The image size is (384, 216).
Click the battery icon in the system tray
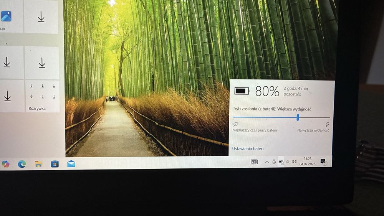[x=281, y=162]
